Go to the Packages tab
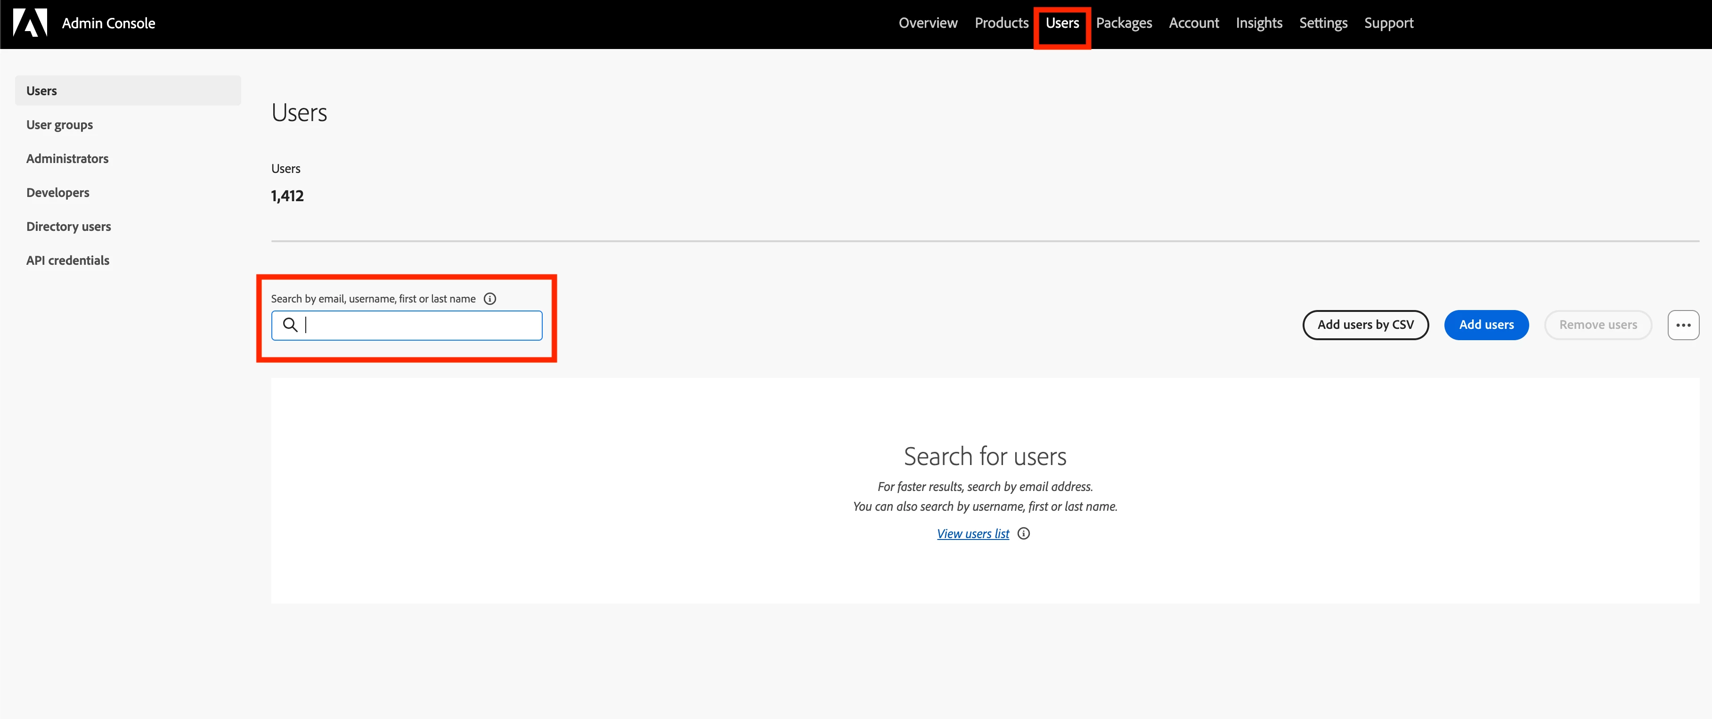 [x=1124, y=23]
